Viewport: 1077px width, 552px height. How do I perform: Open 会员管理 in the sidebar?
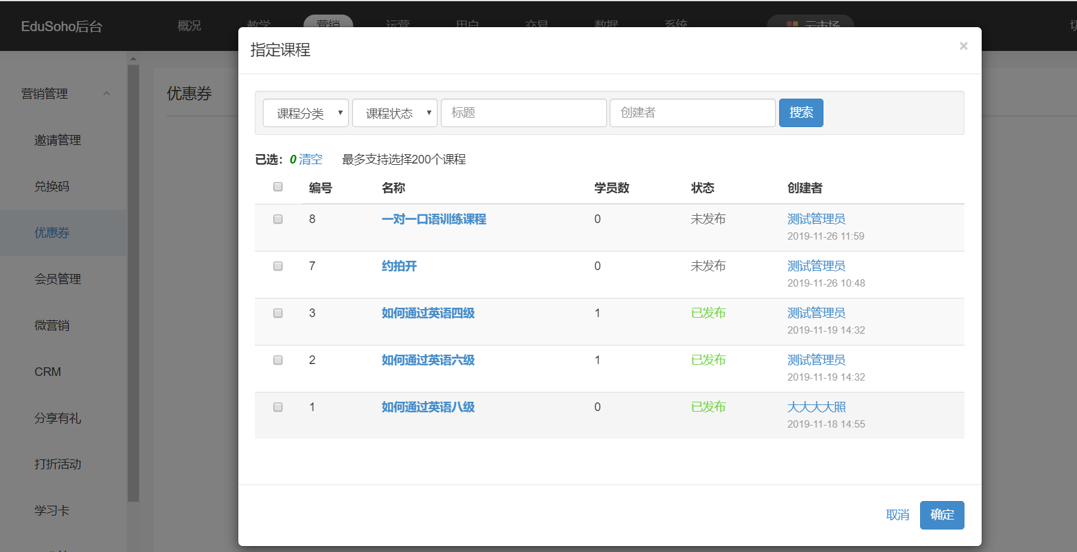click(x=58, y=279)
